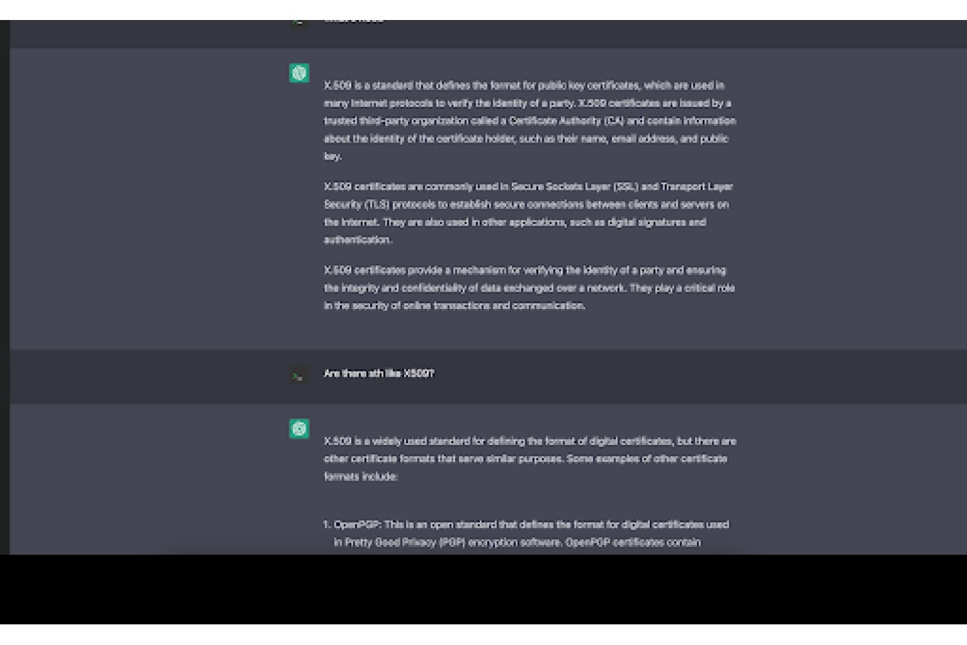Click the word 'key.' ending the first paragraph
Image resolution: width=967 pixels, height=645 pixels.
point(333,156)
